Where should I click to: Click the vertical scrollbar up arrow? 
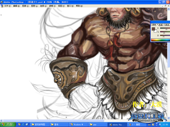point(169,9)
